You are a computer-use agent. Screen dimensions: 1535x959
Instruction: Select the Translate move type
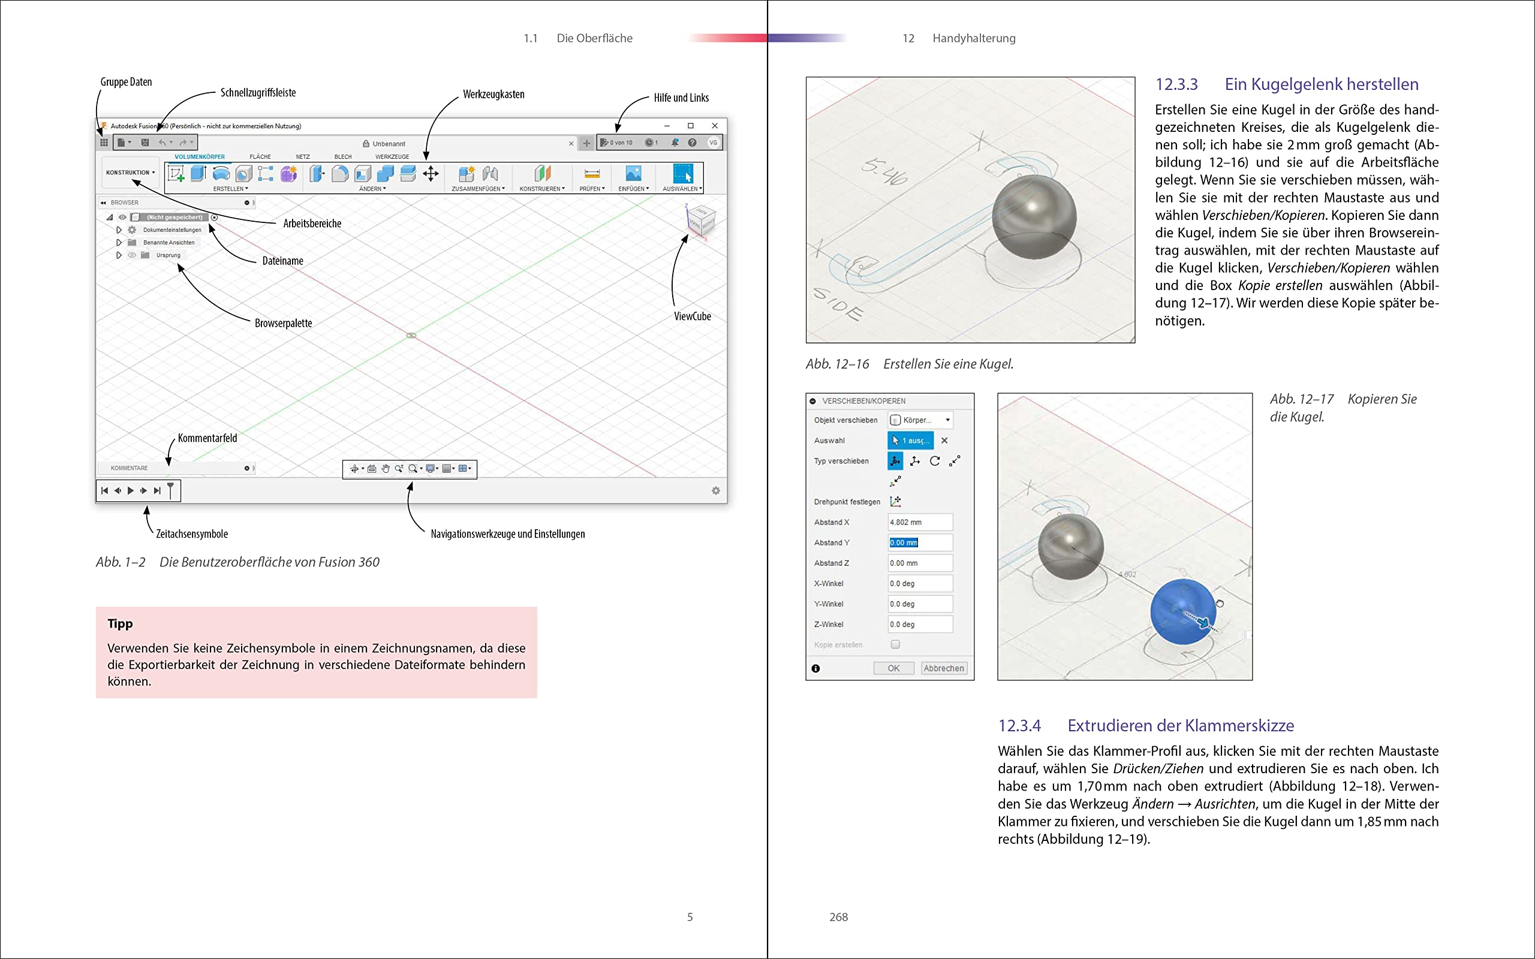coord(914,461)
